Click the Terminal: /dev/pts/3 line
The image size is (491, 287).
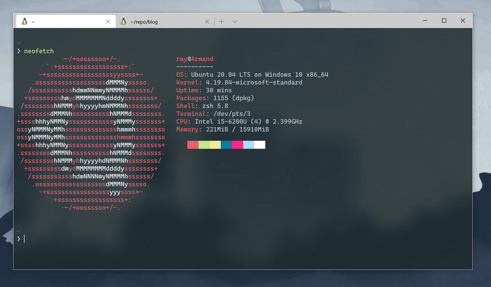point(213,114)
